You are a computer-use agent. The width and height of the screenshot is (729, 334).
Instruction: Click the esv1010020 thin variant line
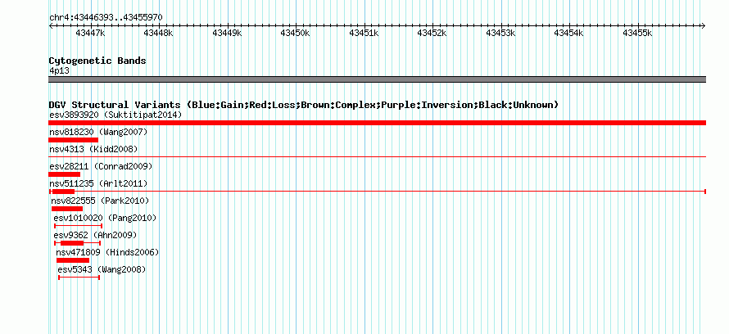(78, 226)
